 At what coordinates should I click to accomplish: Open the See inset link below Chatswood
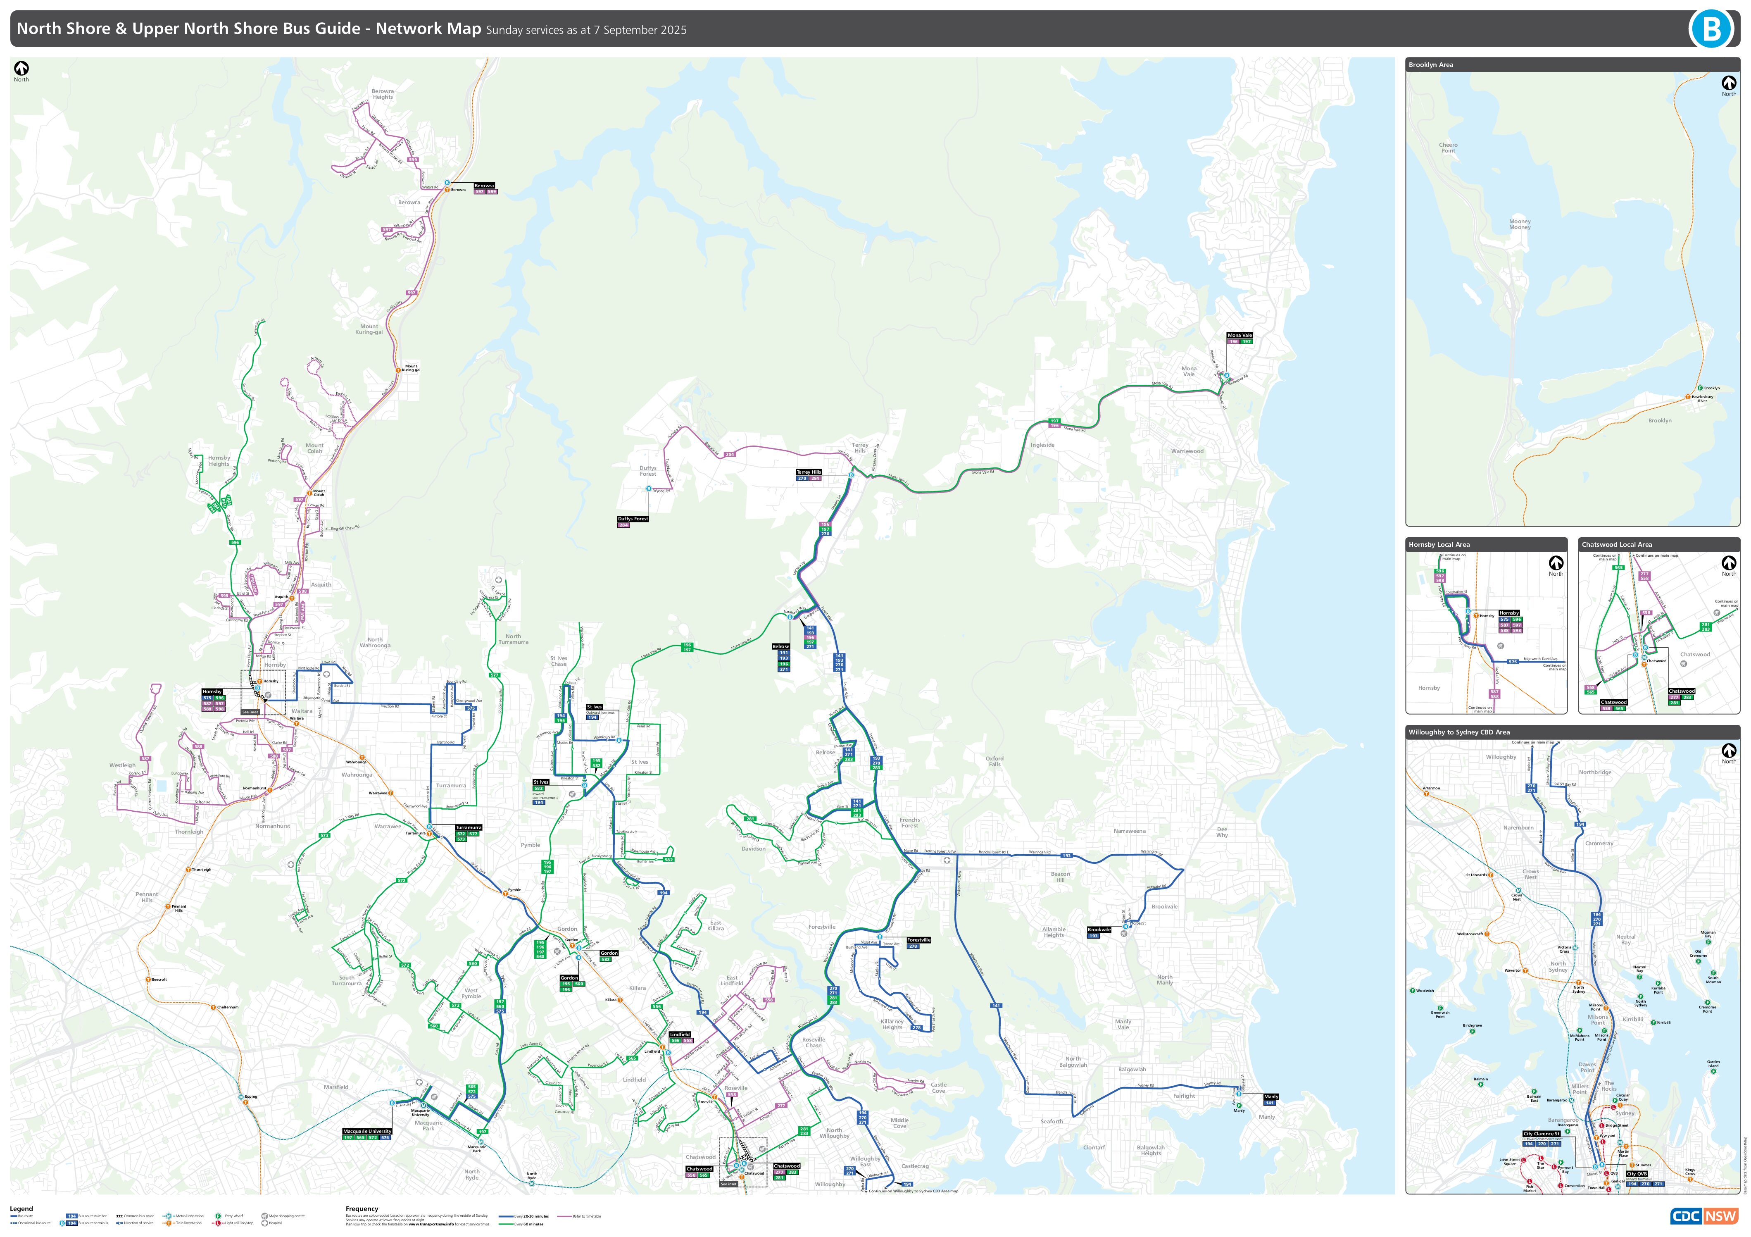pyautogui.click(x=729, y=1184)
